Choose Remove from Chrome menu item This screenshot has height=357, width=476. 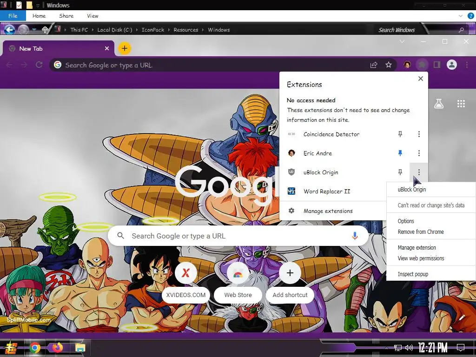click(421, 231)
